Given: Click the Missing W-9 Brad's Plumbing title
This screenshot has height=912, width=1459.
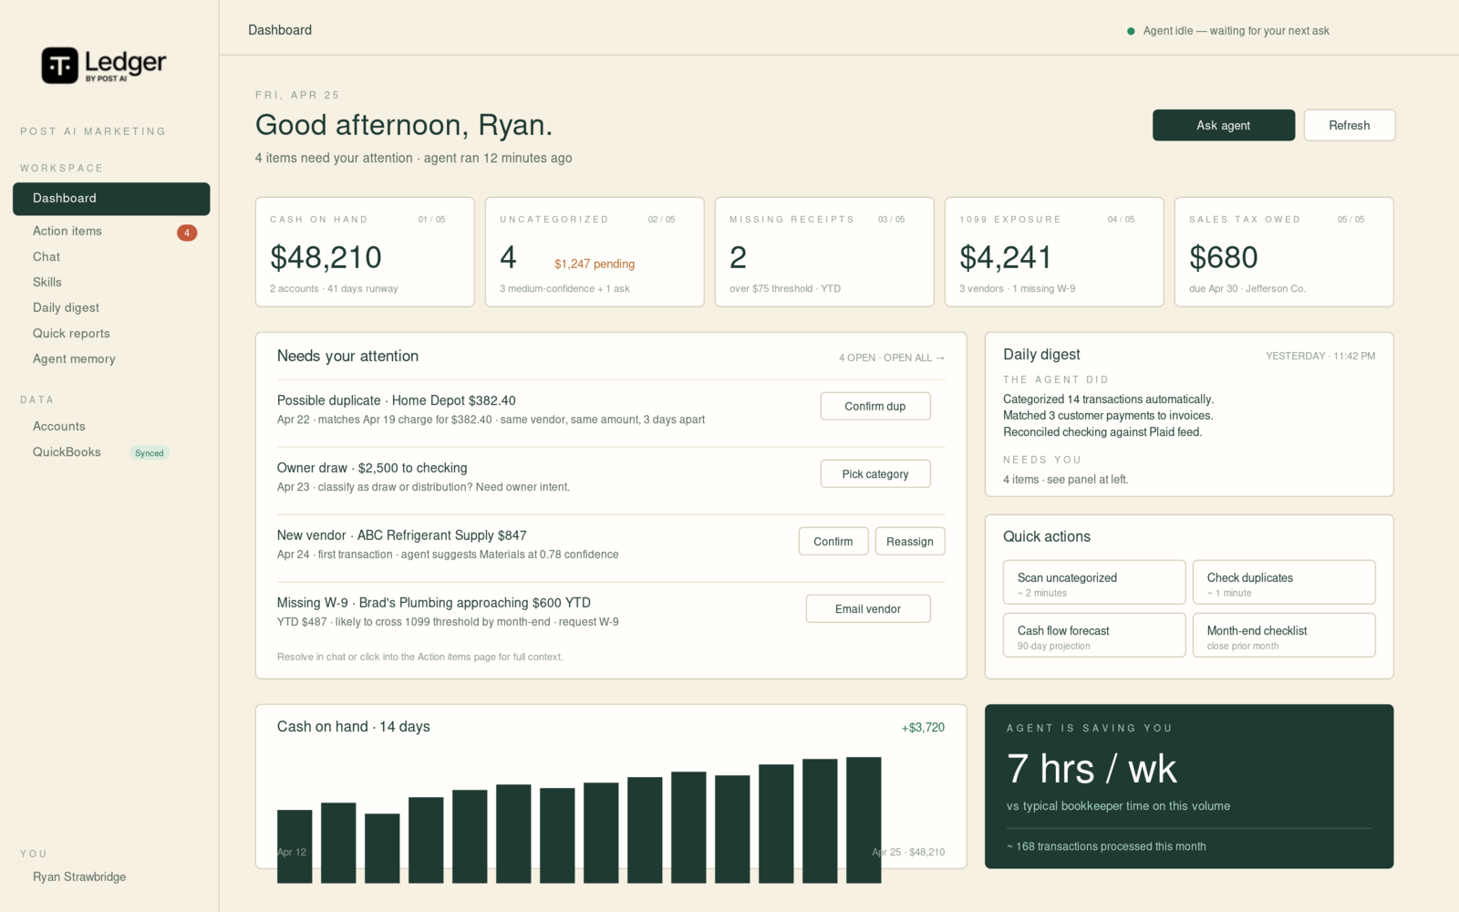Looking at the screenshot, I should click(434, 604).
